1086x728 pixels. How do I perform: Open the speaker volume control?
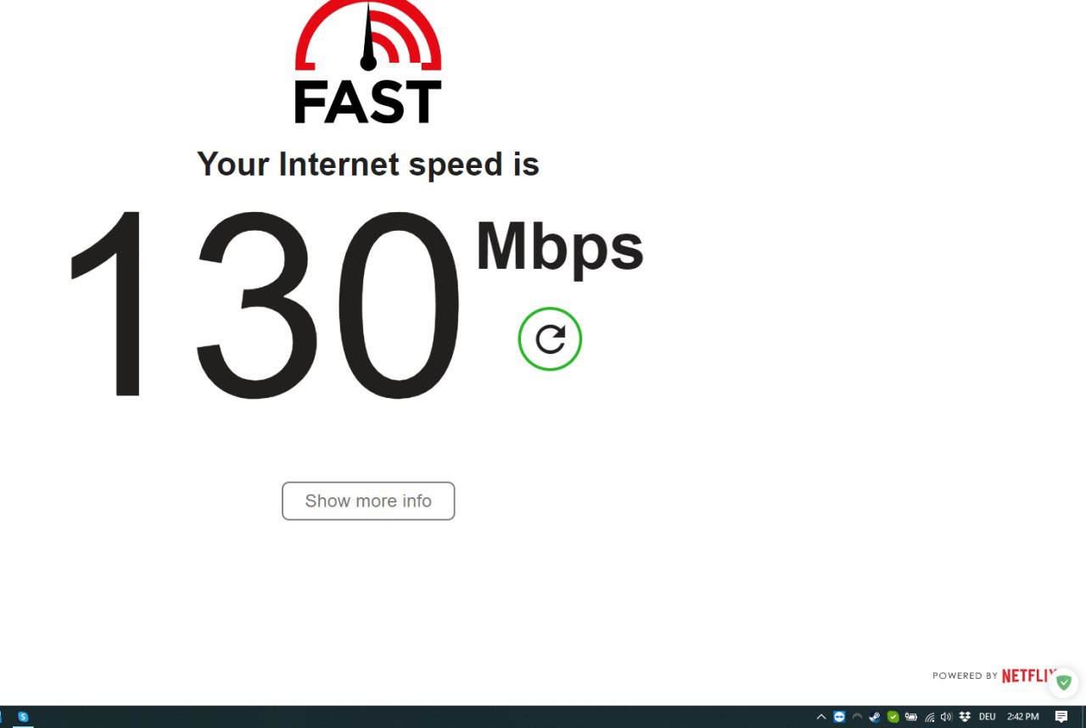(x=946, y=717)
